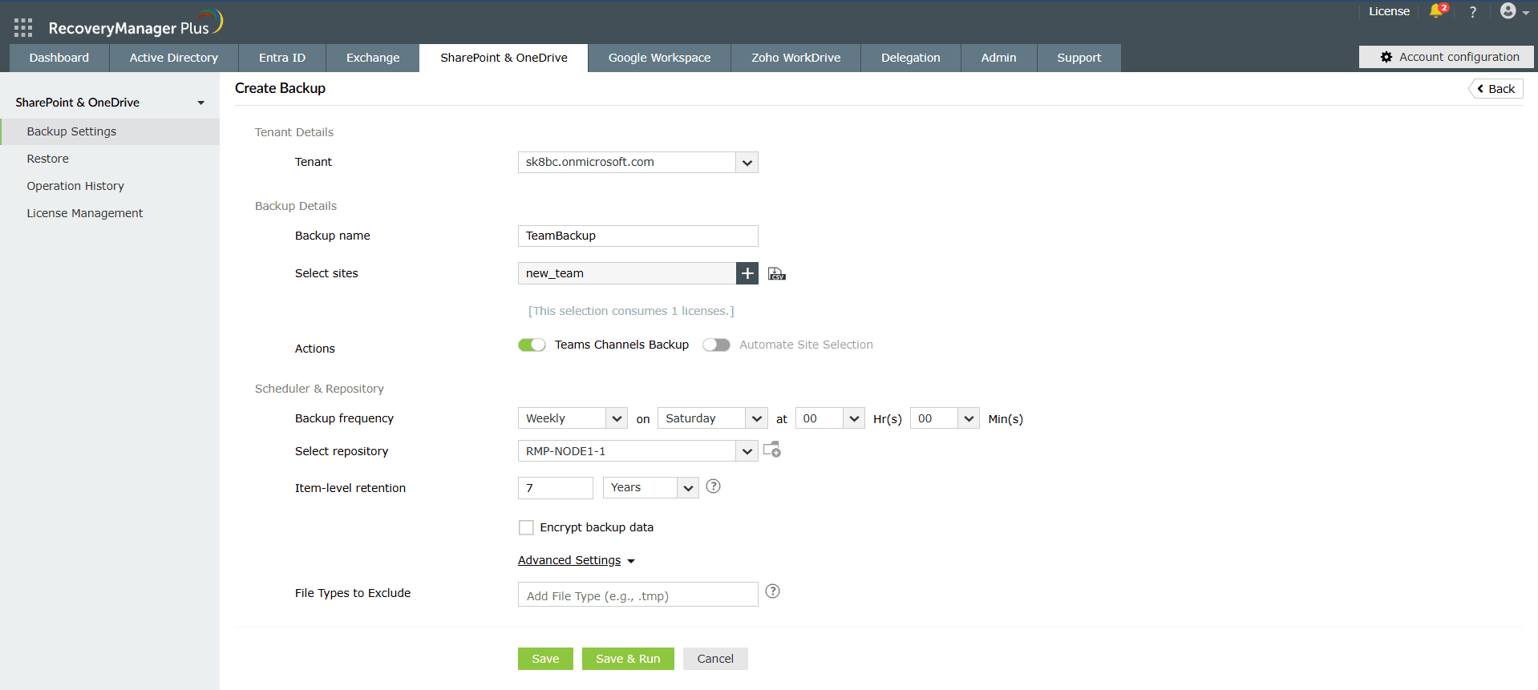Viewport: 1538px width, 690px height.
Task: Open the Saturday day dropdown
Action: (x=713, y=418)
